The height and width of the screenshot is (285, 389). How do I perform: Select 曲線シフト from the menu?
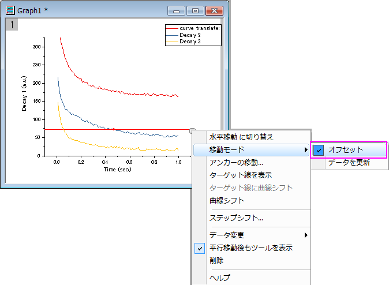tap(227, 200)
